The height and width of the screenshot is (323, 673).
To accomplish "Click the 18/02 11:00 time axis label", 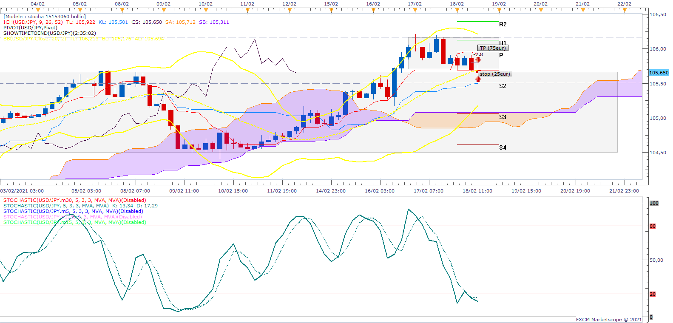I will pos(477,191).
